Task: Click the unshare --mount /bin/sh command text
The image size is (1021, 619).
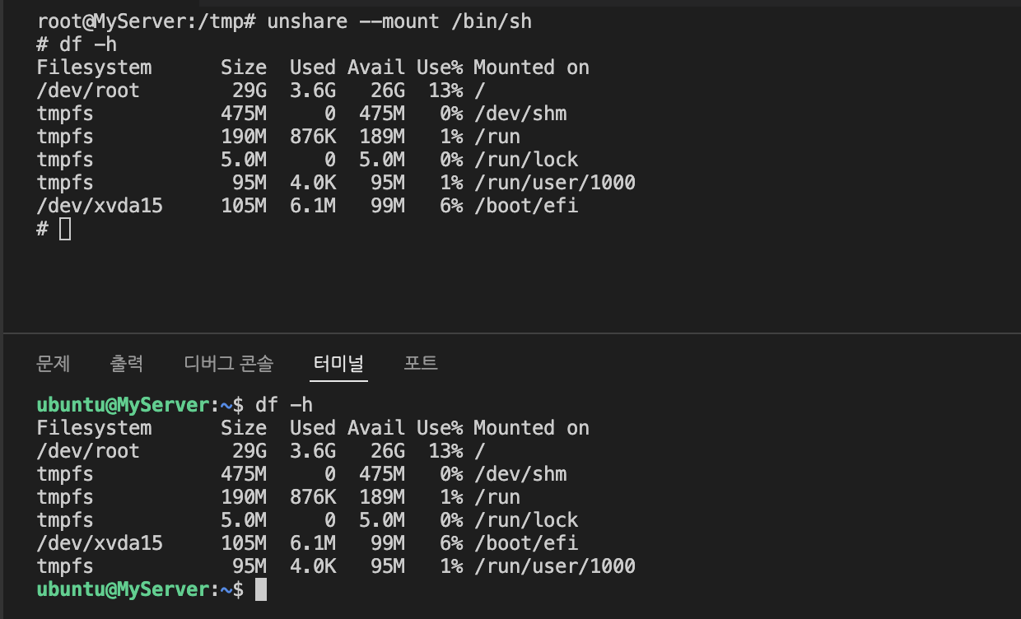Action: (x=399, y=21)
